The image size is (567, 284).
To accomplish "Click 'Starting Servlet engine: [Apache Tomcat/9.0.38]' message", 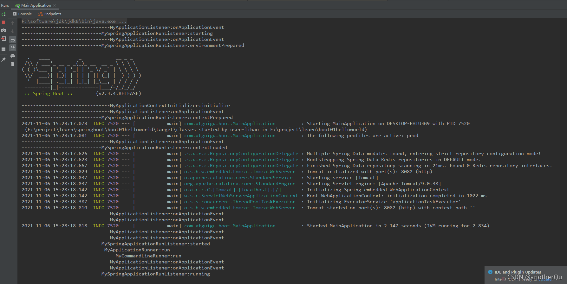I will [374, 184].
